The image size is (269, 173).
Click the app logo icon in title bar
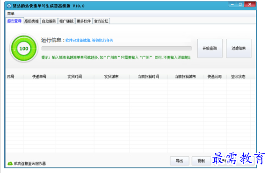click(x=9, y=6)
